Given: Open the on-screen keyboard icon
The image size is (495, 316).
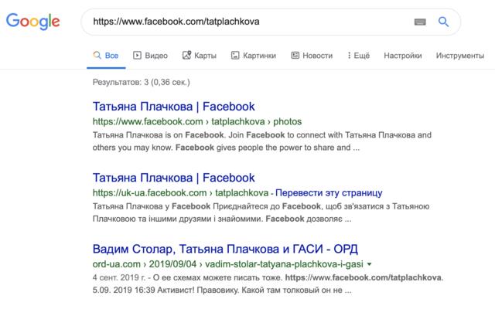Looking at the screenshot, I should 420,22.
